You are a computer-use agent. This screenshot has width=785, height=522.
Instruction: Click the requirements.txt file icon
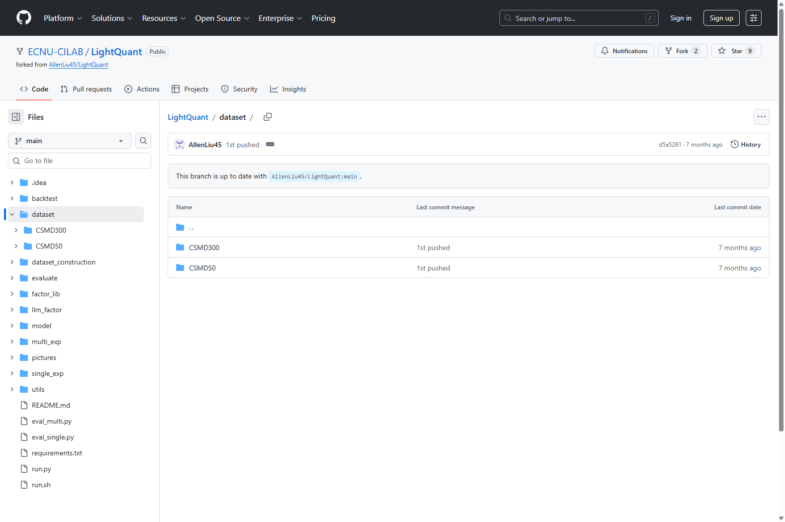(x=24, y=453)
